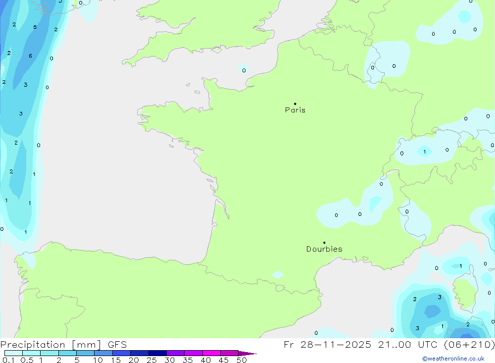Pick the 25–30 mm navy legend swatch

click(157, 353)
